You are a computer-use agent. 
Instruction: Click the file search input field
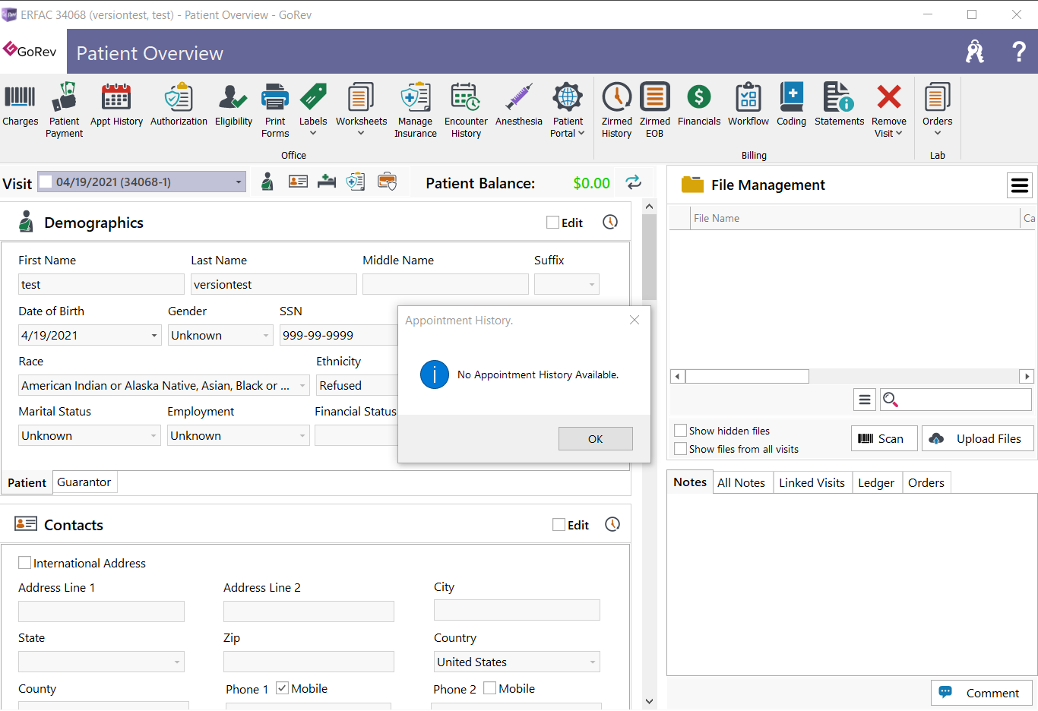click(956, 400)
